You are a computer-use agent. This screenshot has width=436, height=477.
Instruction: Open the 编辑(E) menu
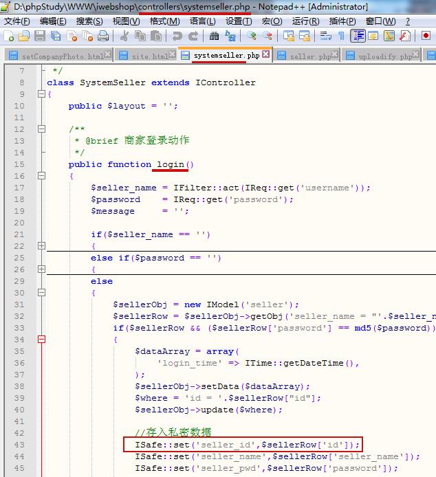pos(53,21)
